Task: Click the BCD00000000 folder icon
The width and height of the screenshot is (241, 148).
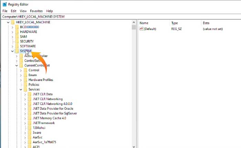Action: click(17, 27)
